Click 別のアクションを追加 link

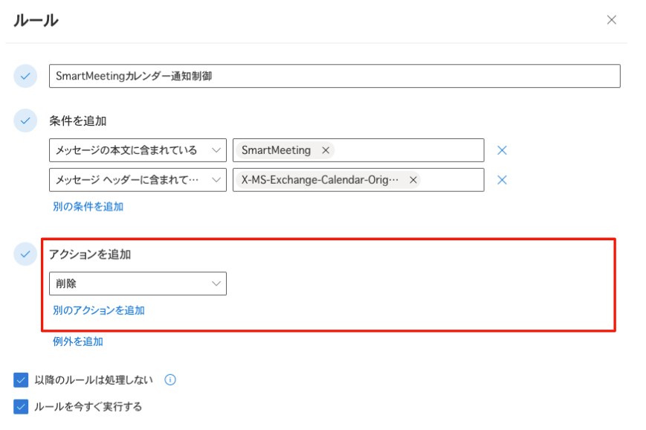pyautogui.click(x=98, y=310)
